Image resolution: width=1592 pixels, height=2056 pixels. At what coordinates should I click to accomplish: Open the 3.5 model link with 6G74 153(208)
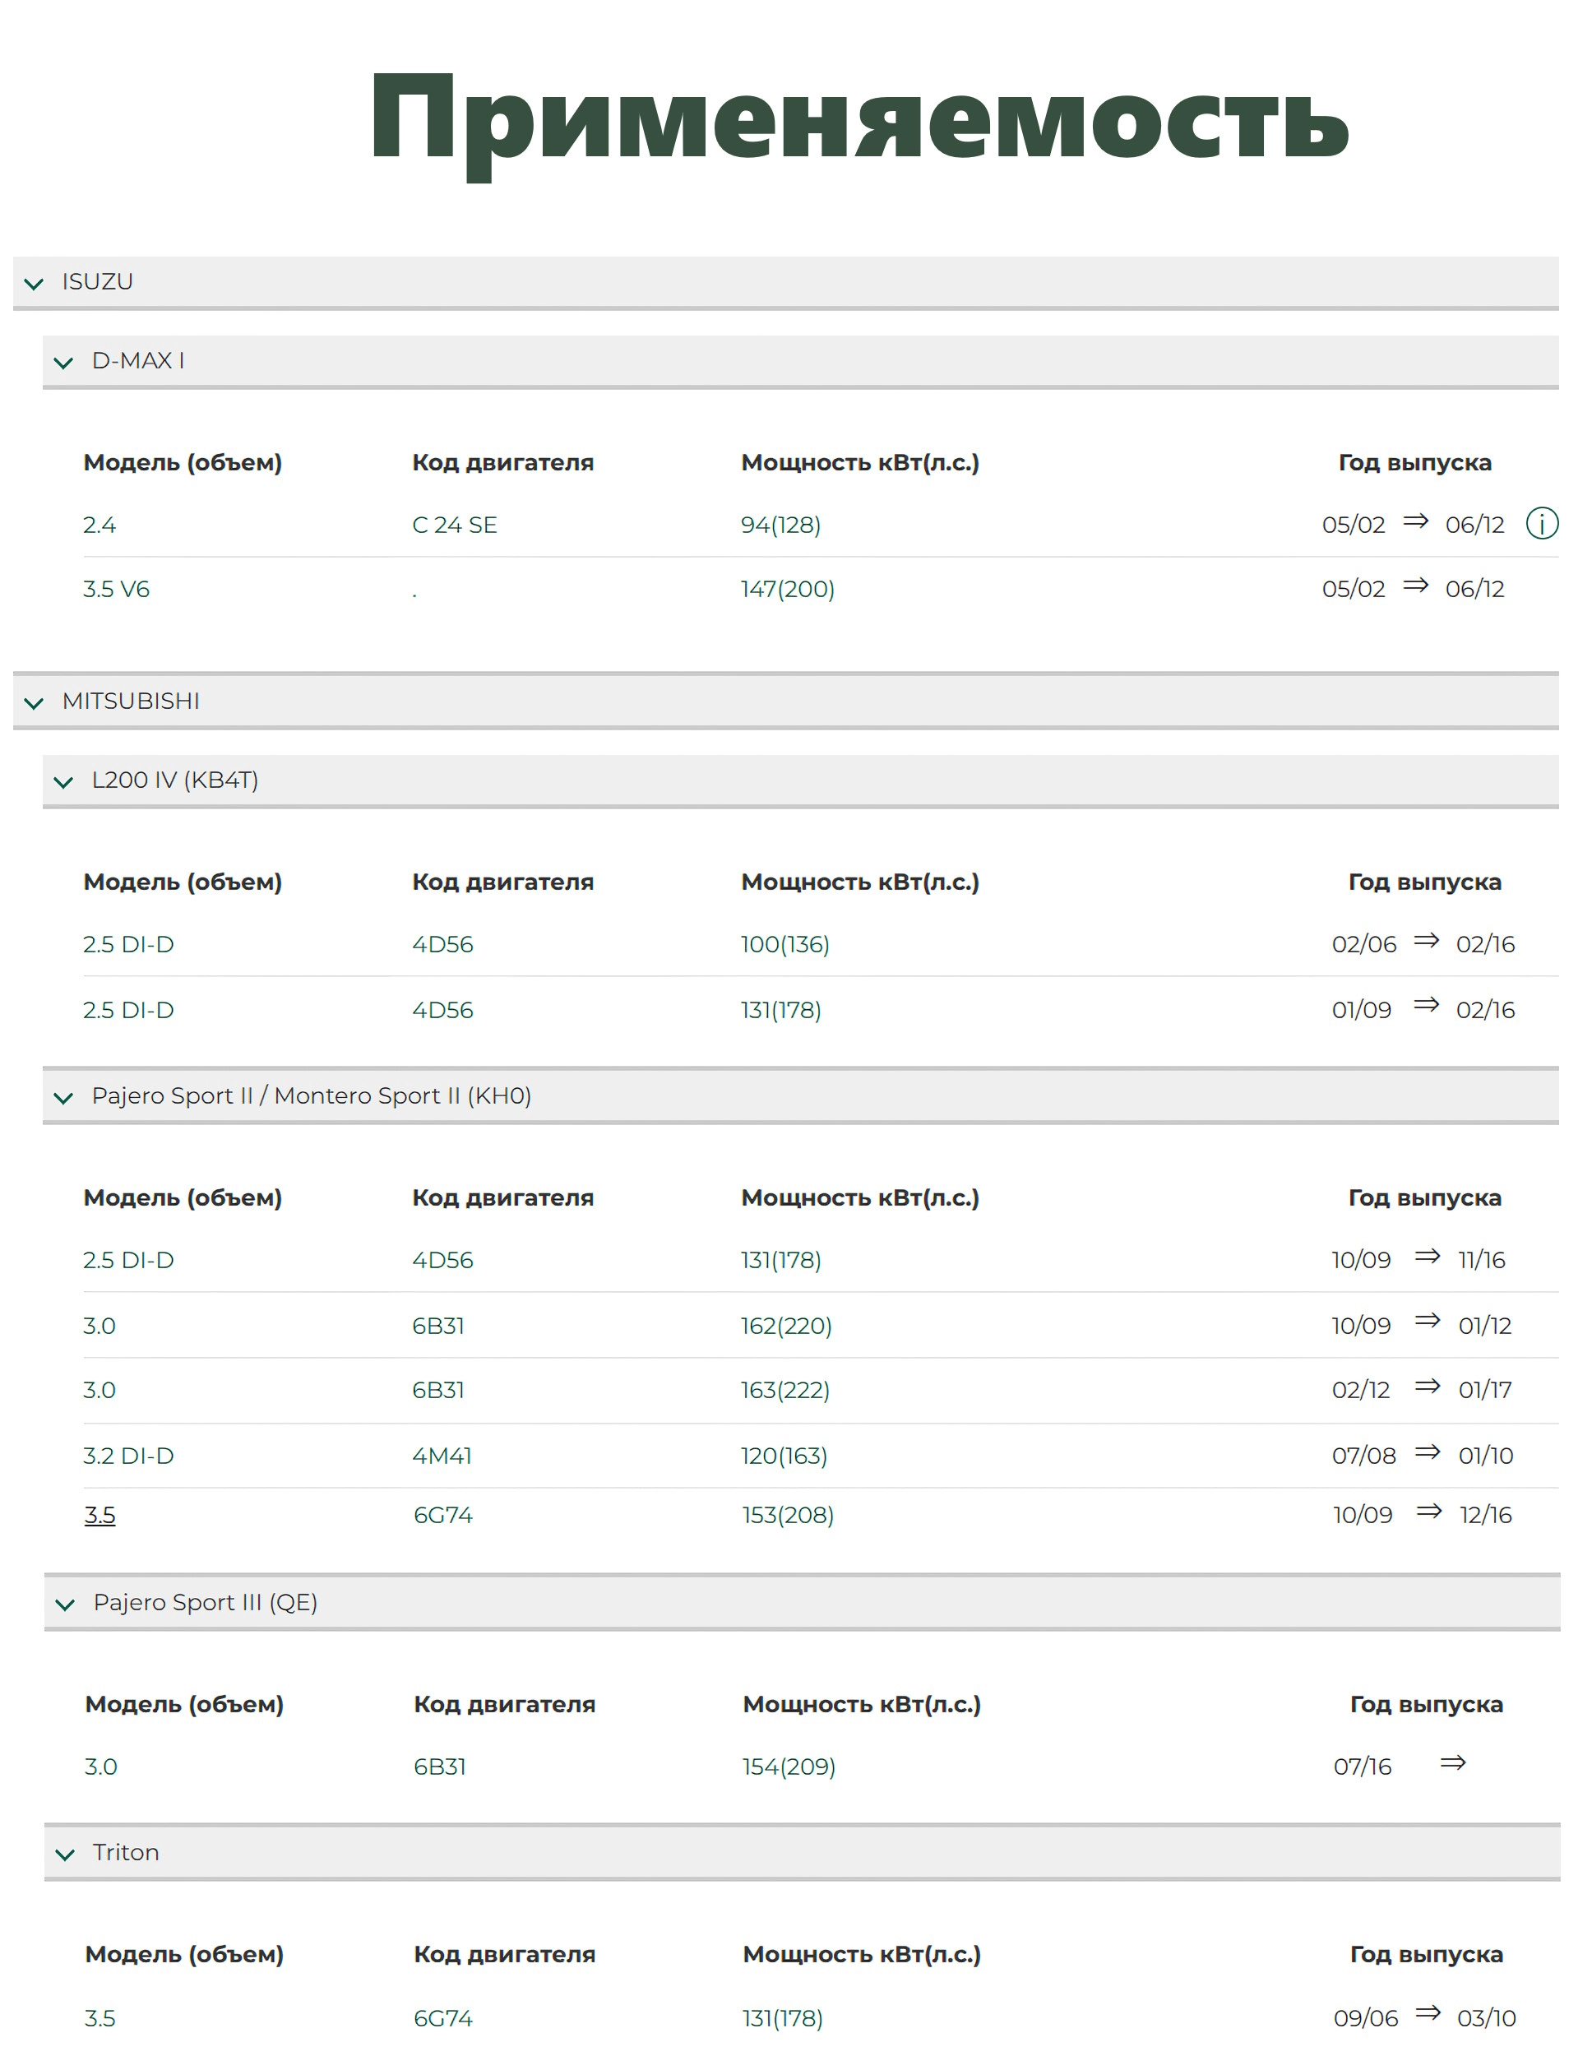(99, 1515)
